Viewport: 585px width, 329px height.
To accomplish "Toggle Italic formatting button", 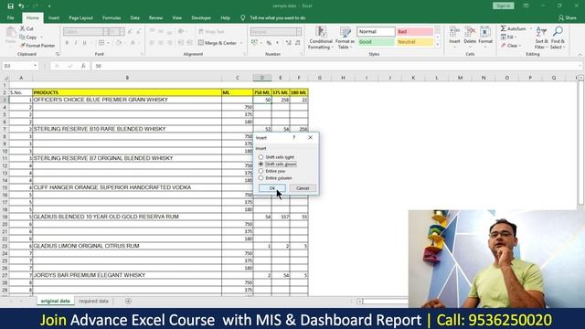I will click(76, 43).
